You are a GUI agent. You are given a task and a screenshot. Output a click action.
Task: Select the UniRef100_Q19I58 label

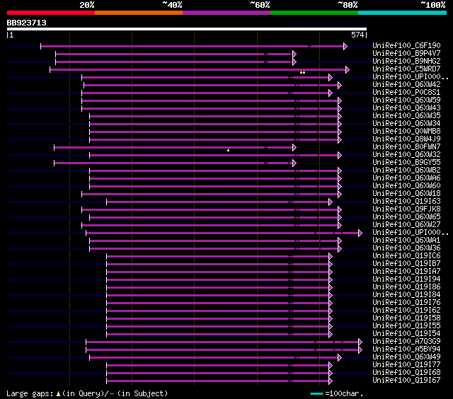click(406, 318)
